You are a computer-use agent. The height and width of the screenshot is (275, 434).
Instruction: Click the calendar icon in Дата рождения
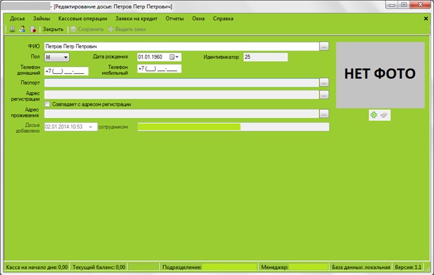(x=172, y=57)
